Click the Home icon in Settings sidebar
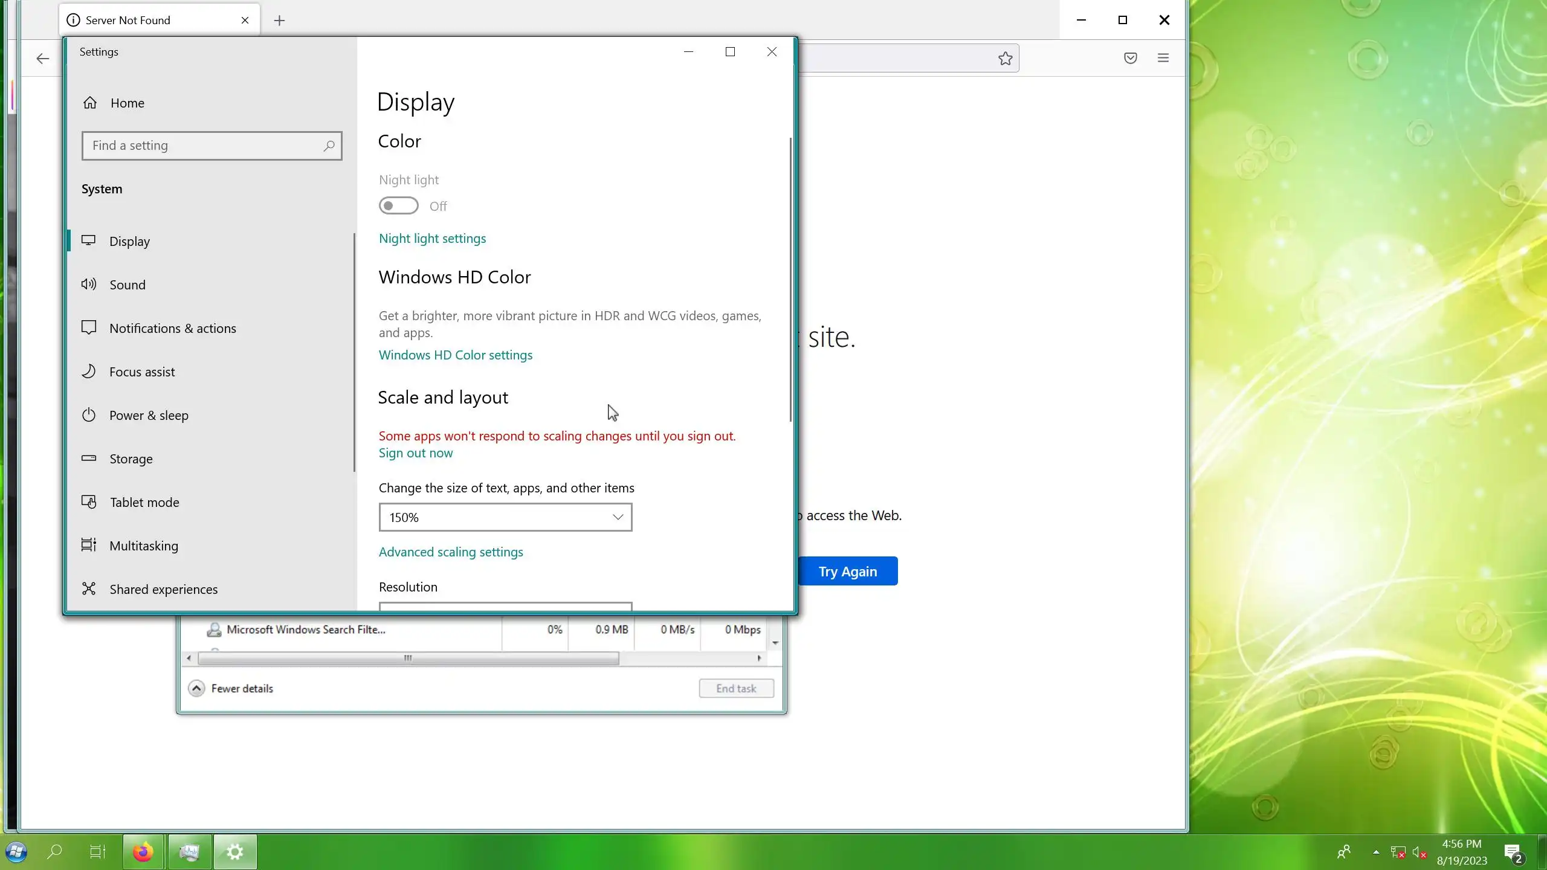The height and width of the screenshot is (870, 1547). 90,103
